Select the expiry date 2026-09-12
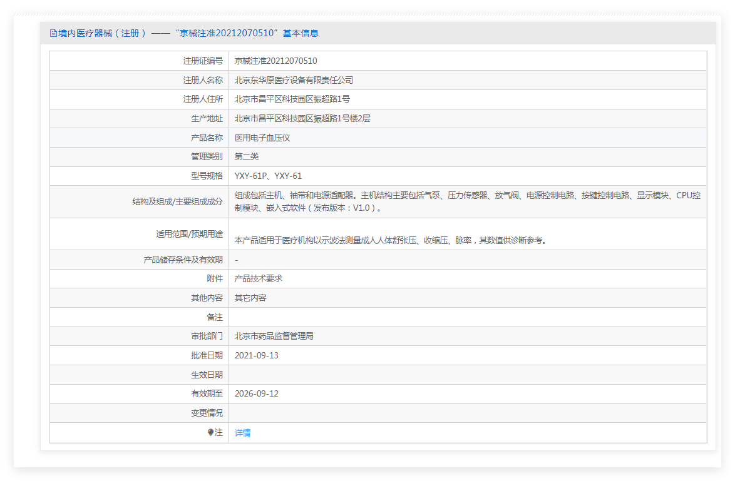The width and height of the screenshot is (735, 481). click(256, 393)
